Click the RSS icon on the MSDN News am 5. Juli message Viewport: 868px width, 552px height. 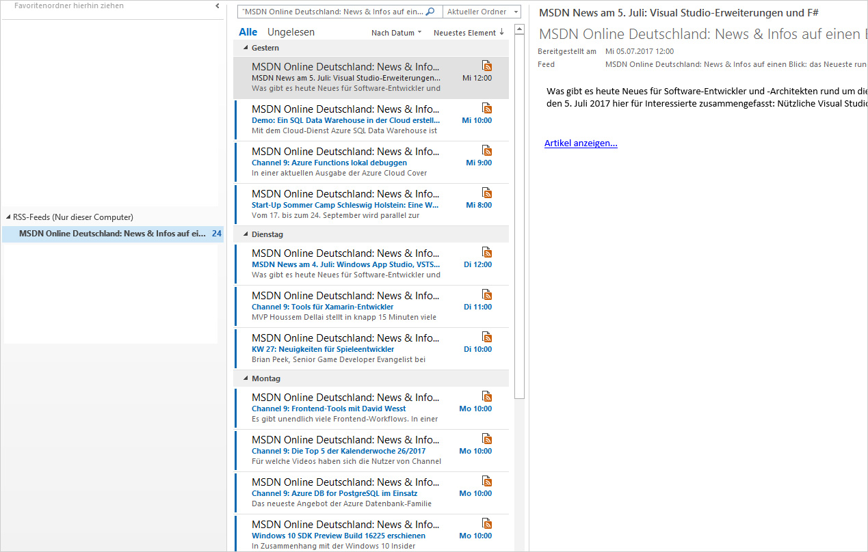pyautogui.click(x=487, y=66)
